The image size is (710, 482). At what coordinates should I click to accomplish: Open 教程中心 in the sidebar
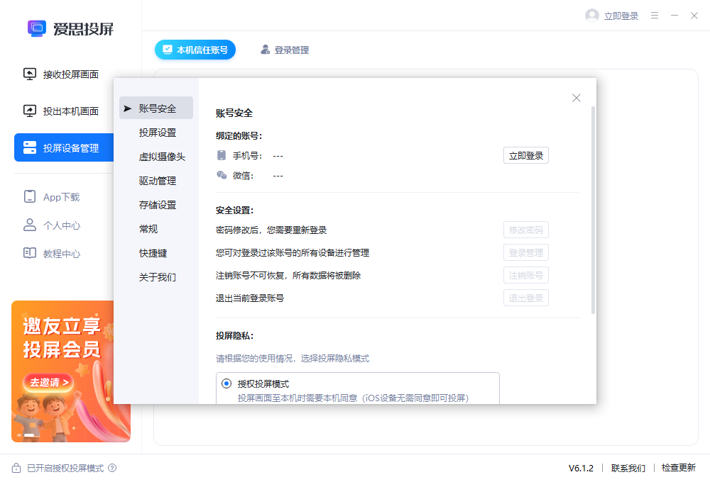[29, 253]
